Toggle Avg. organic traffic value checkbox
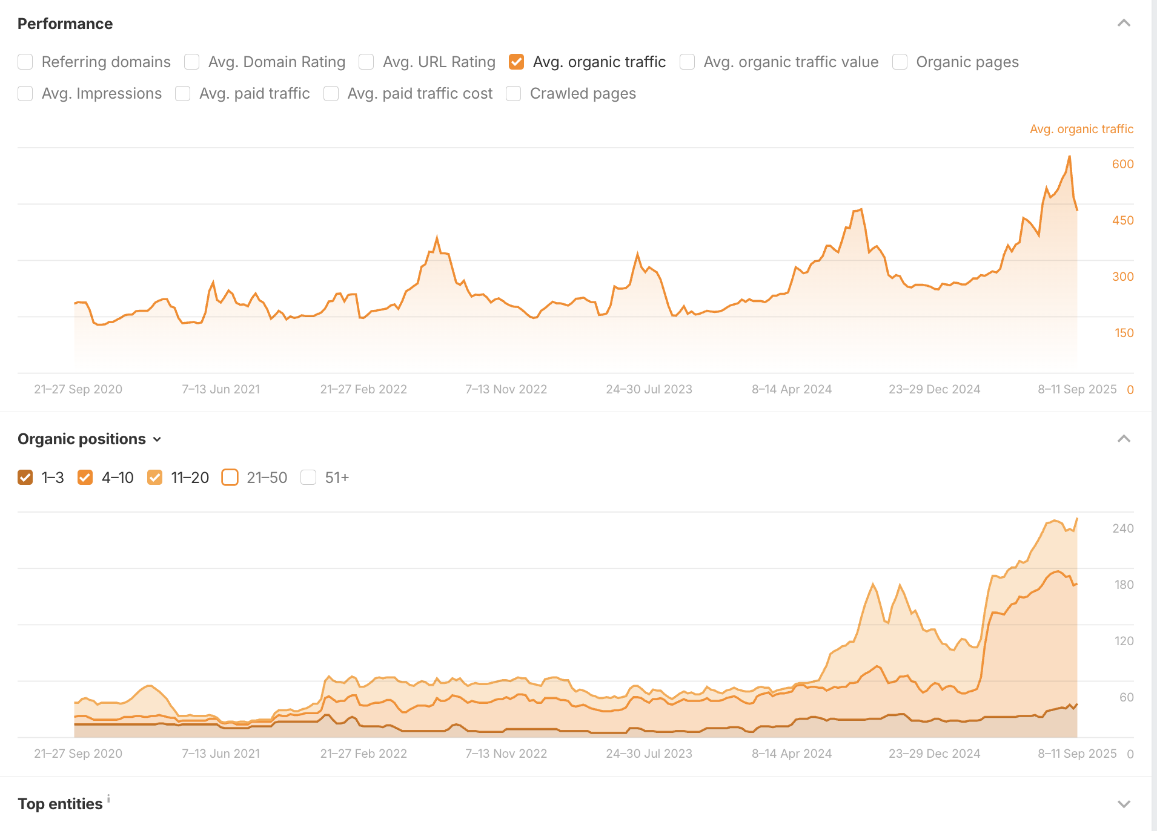1157x831 pixels. (x=687, y=62)
